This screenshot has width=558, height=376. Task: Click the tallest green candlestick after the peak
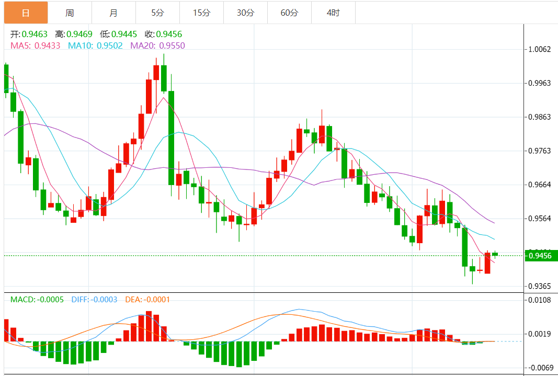point(171,138)
